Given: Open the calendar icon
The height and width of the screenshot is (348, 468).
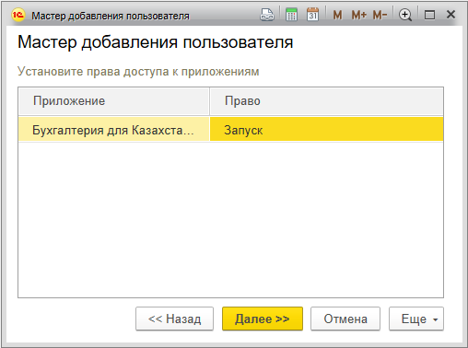Looking at the screenshot, I should click(312, 15).
